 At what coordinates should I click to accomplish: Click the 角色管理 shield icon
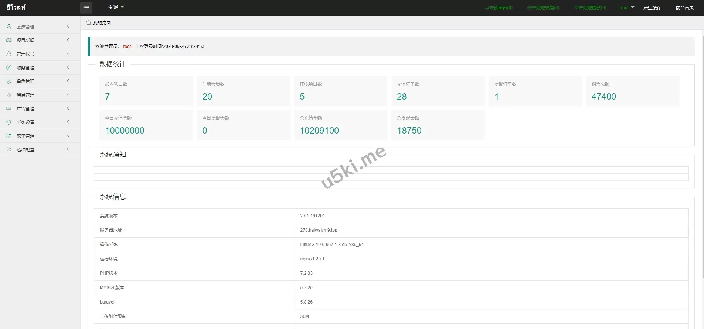click(x=9, y=81)
